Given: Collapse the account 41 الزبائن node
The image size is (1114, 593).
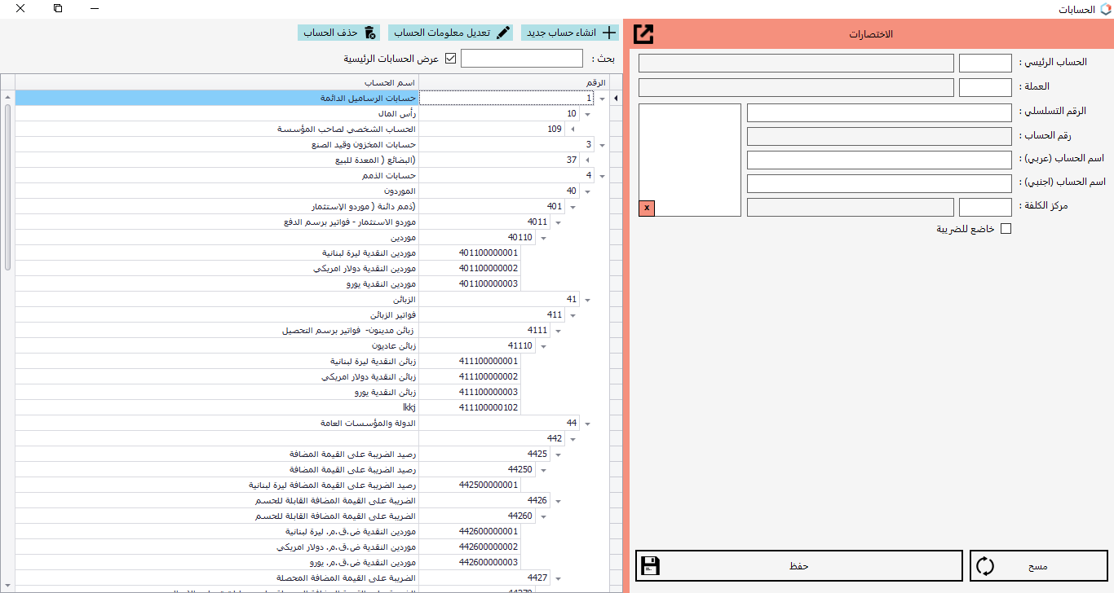Looking at the screenshot, I should [586, 300].
